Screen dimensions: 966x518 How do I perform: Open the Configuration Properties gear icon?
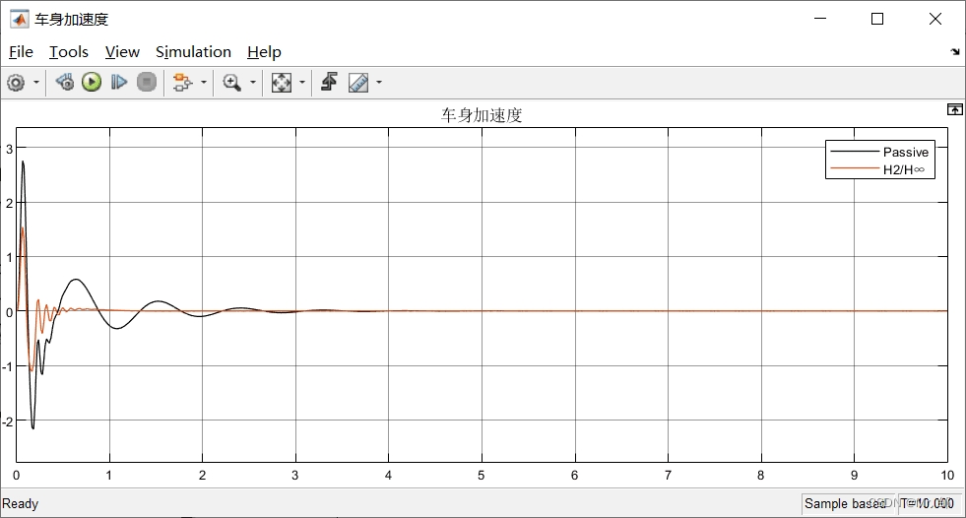pyautogui.click(x=16, y=82)
